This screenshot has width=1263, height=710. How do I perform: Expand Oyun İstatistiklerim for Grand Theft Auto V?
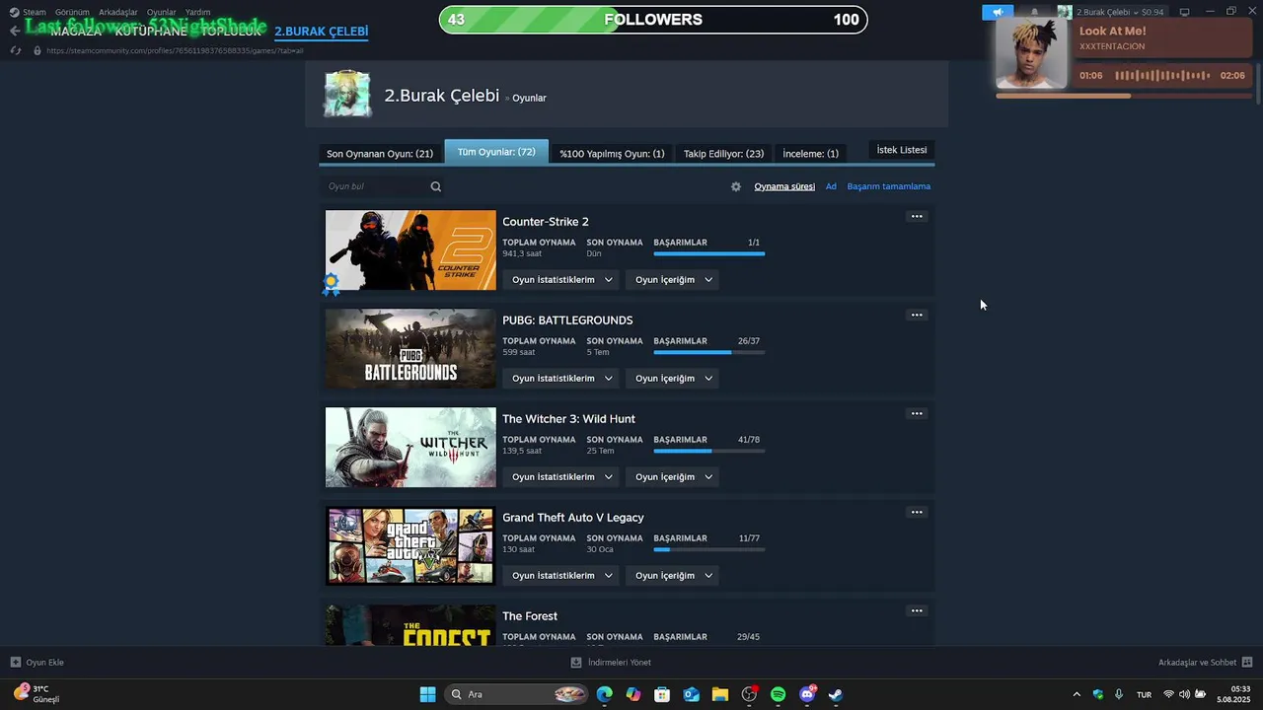point(561,576)
